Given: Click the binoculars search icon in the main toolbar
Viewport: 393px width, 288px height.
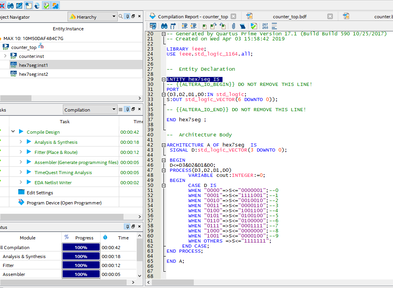Looking at the screenshot, I should click(10, 5).
